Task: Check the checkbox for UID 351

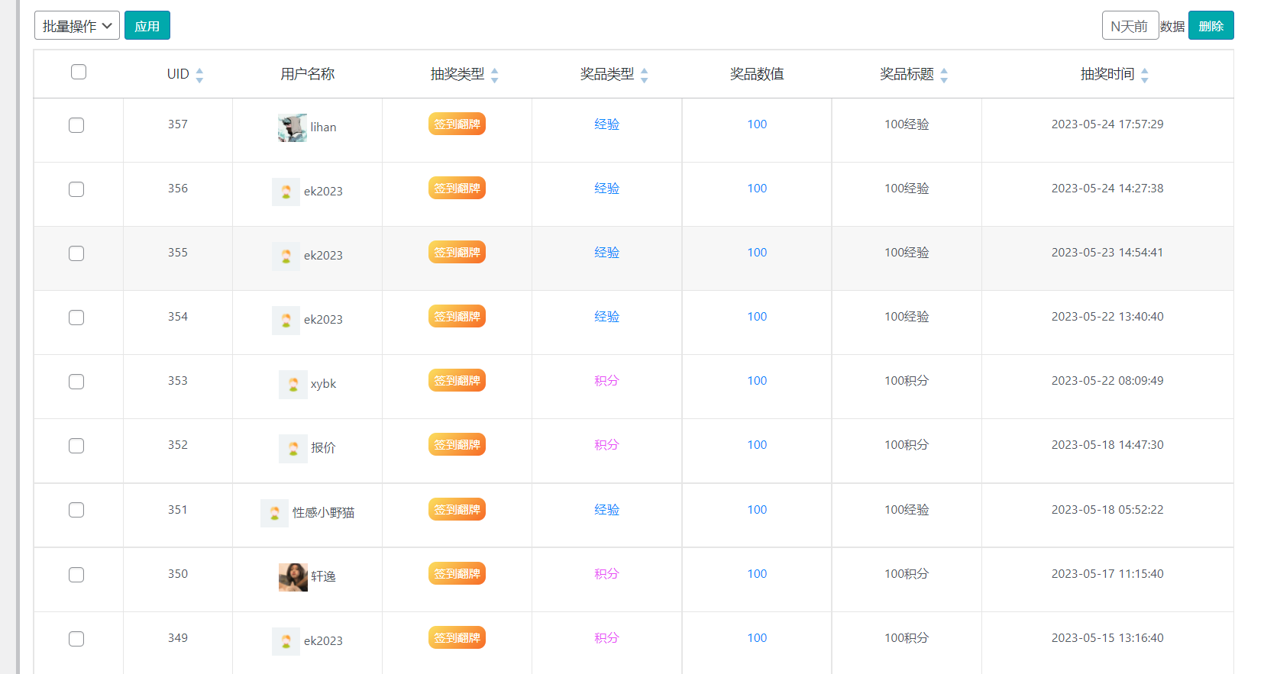Action: [x=76, y=510]
